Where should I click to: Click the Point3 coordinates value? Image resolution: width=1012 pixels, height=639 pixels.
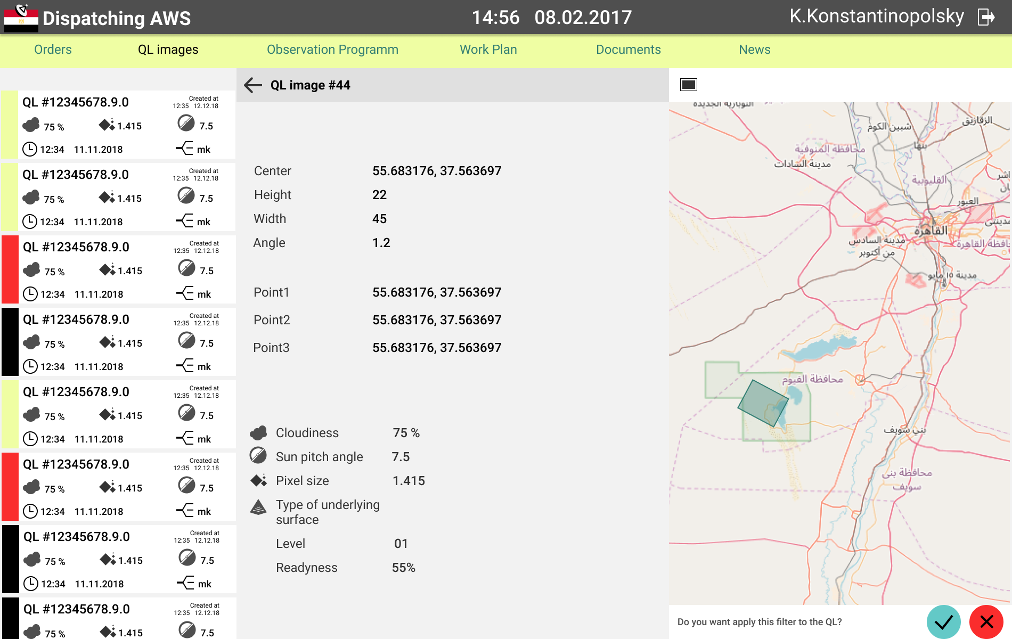coord(437,348)
